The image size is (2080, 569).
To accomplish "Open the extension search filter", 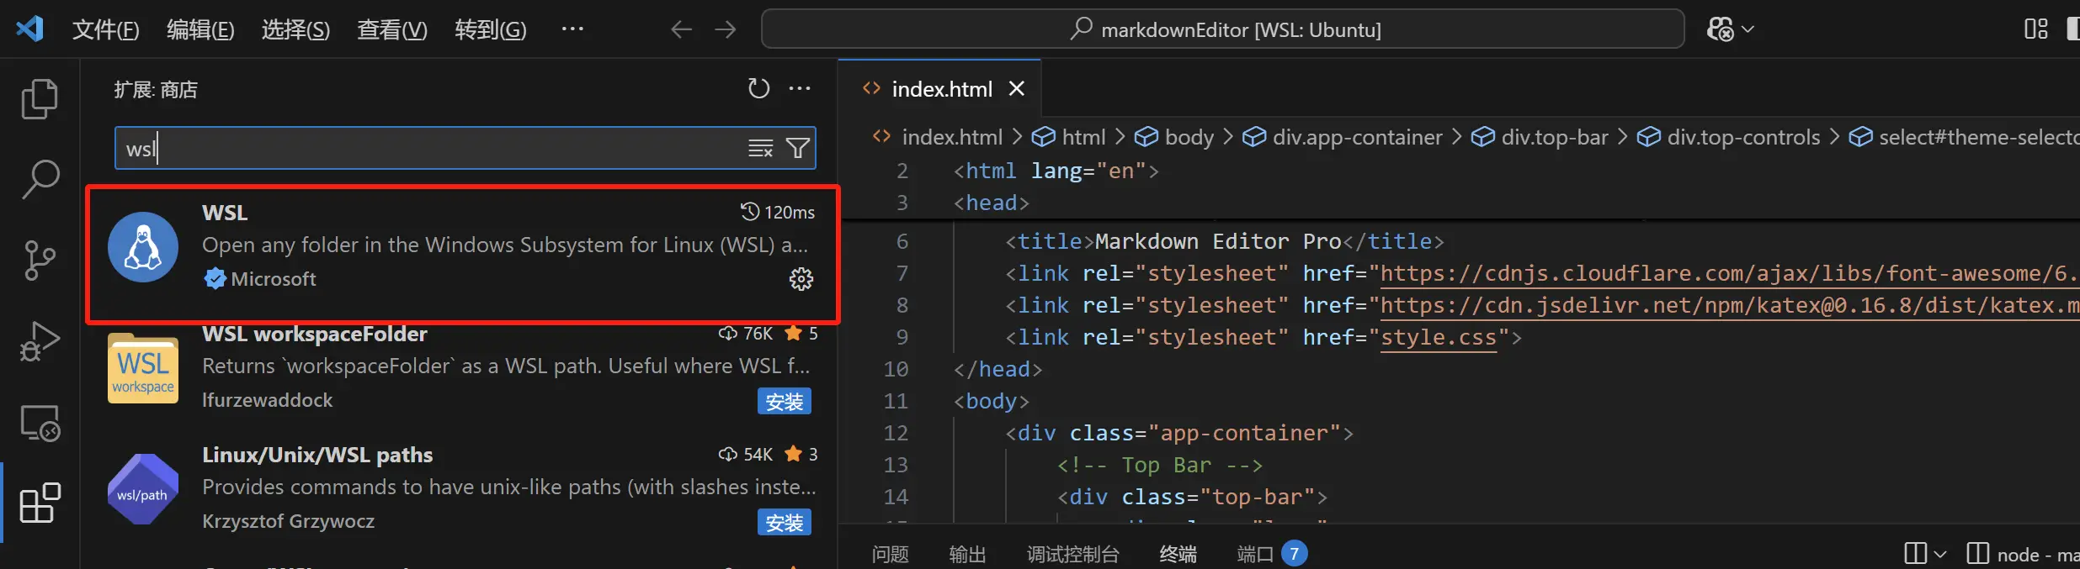I will pos(797,149).
